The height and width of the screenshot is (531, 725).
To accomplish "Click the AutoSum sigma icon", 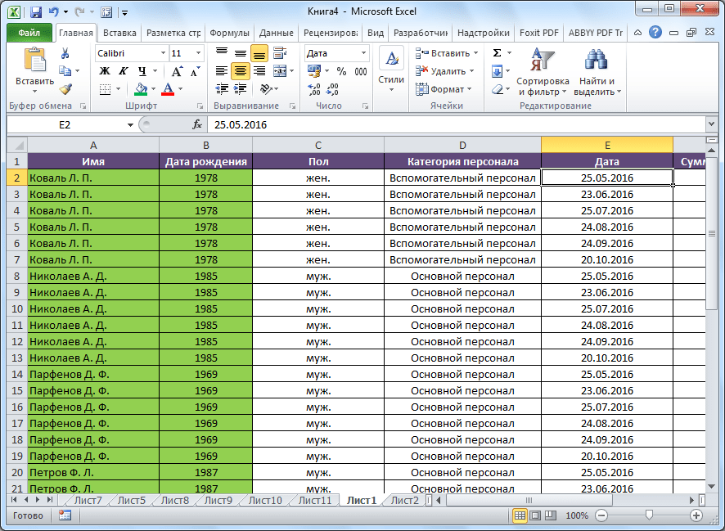I will point(497,53).
